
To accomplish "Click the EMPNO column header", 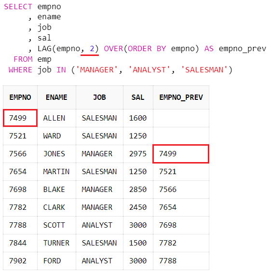I will tap(20, 97).
